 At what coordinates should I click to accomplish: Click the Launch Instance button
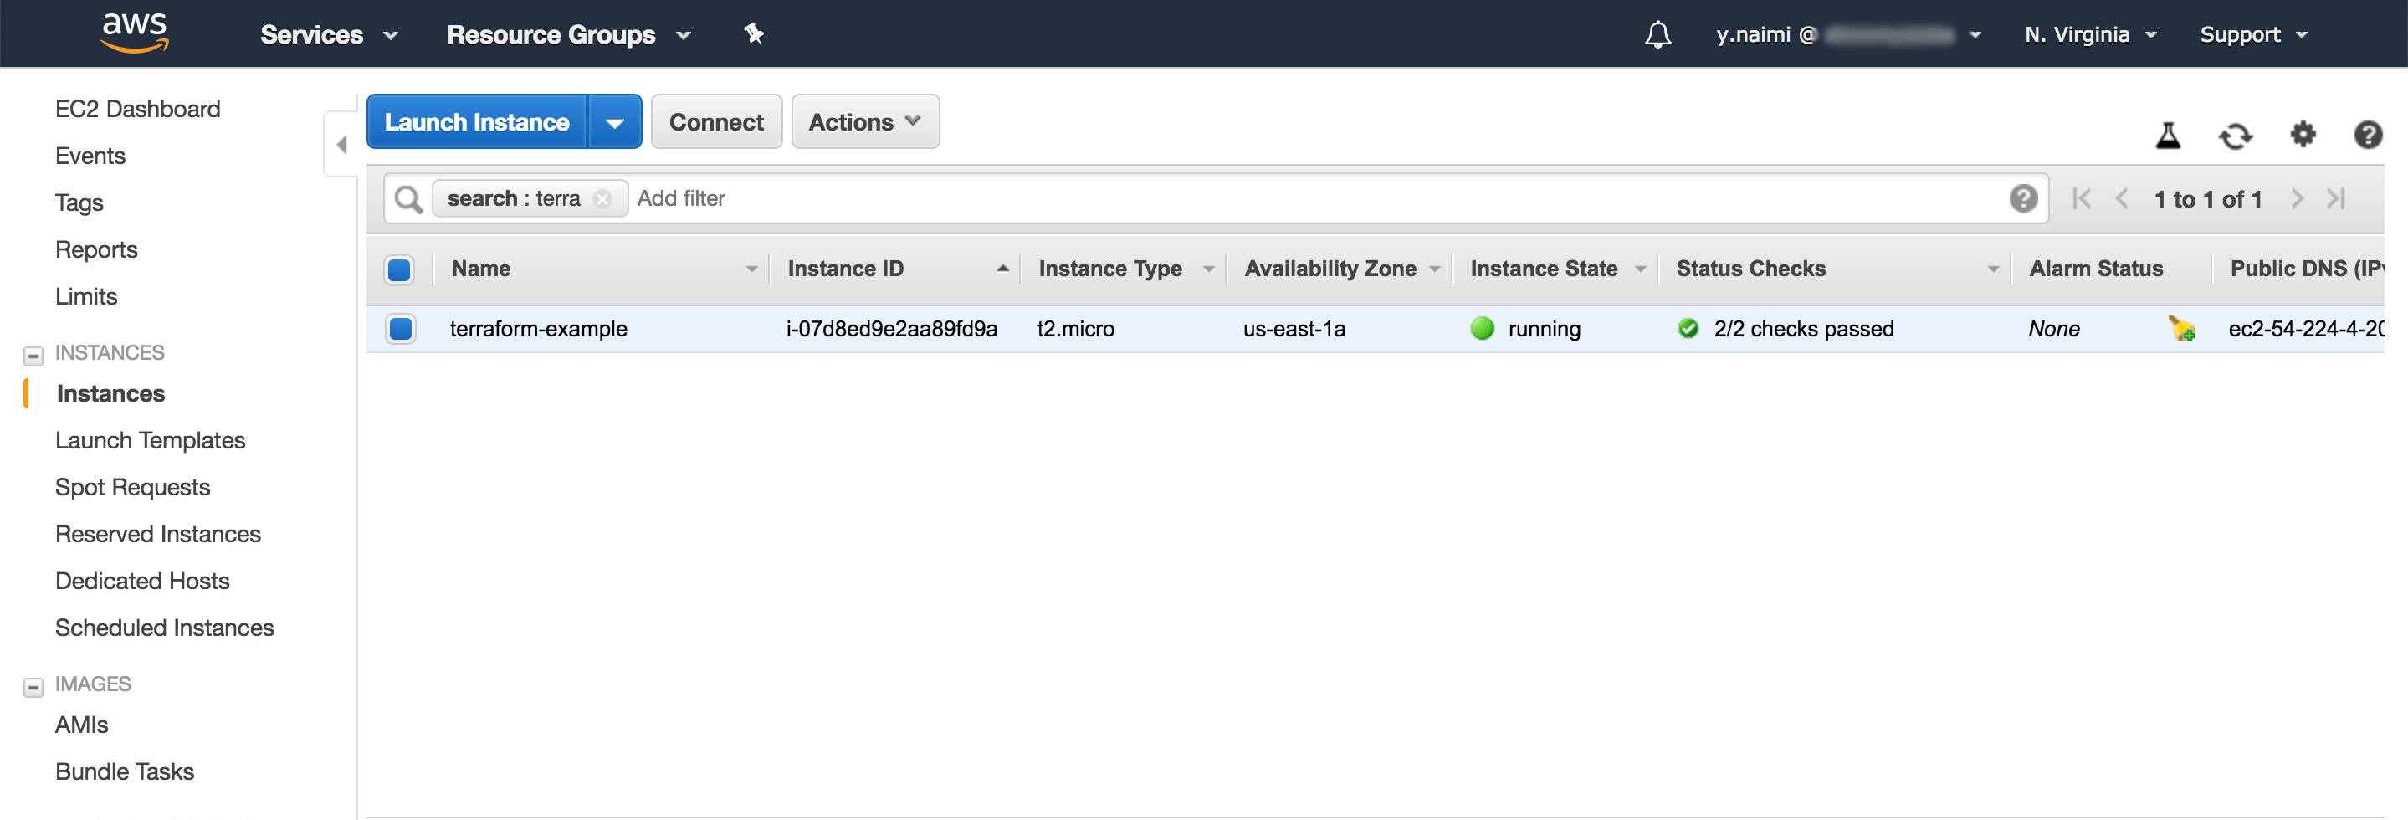tap(477, 121)
